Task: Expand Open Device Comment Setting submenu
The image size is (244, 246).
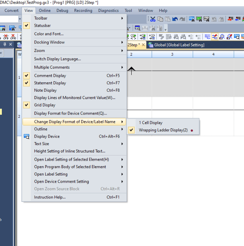Action: pos(74,182)
